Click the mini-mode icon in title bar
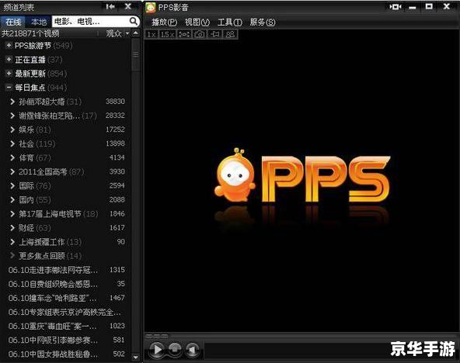Screen dimensions: 460x363 (396, 6)
